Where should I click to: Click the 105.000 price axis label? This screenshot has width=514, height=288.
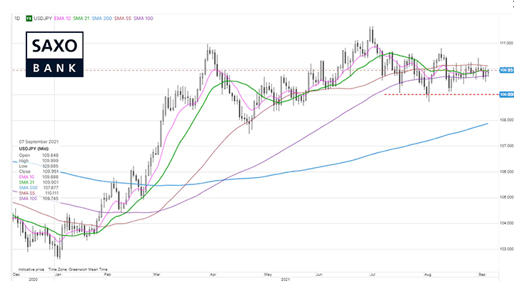click(506, 197)
